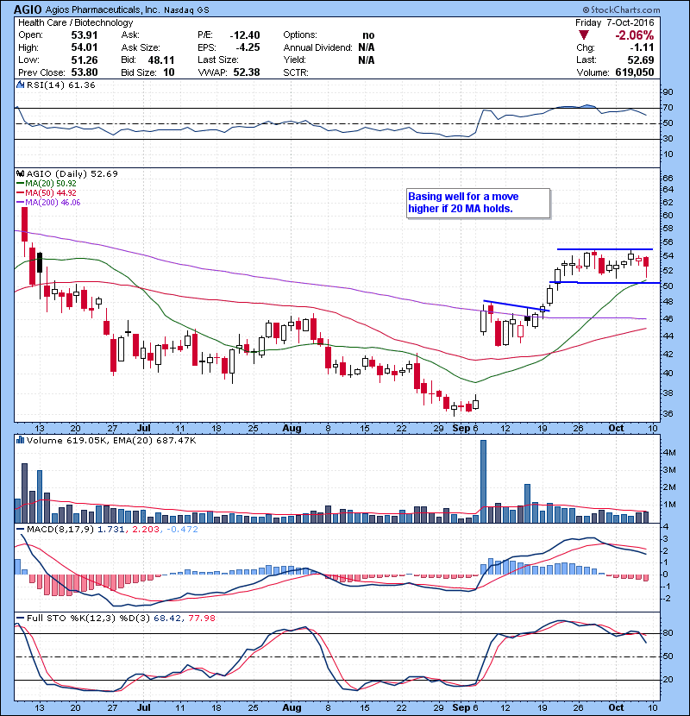Click the Health Care / Biotechnology sector text
690x716 pixels.
75,22
